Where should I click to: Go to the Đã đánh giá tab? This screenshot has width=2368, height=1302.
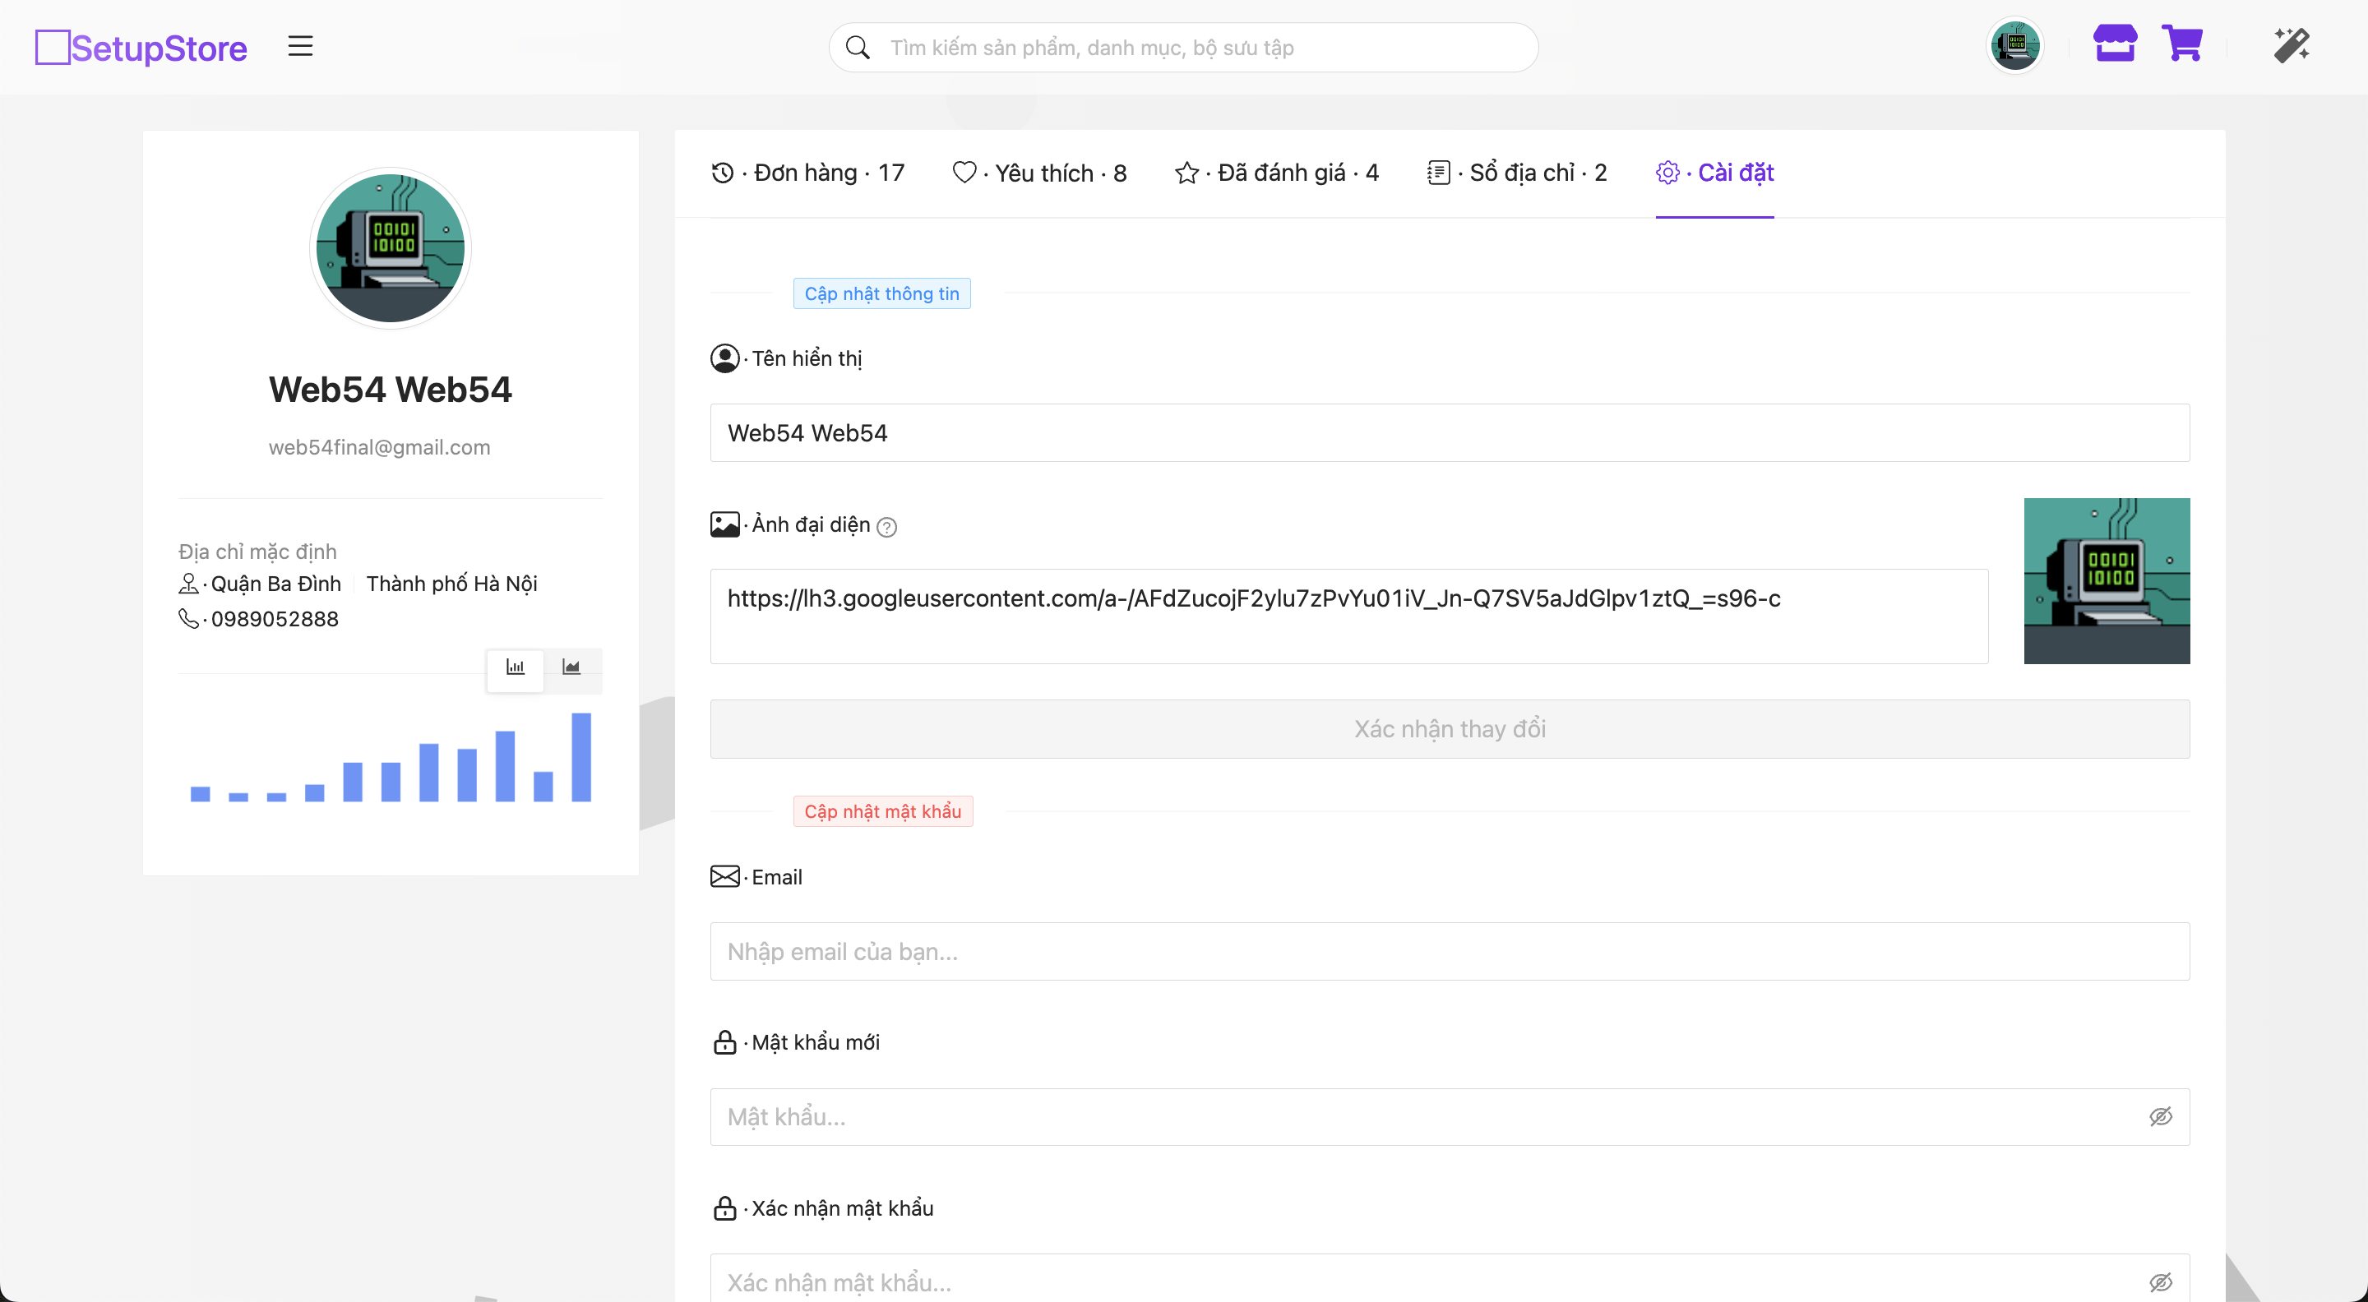(x=1277, y=173)
